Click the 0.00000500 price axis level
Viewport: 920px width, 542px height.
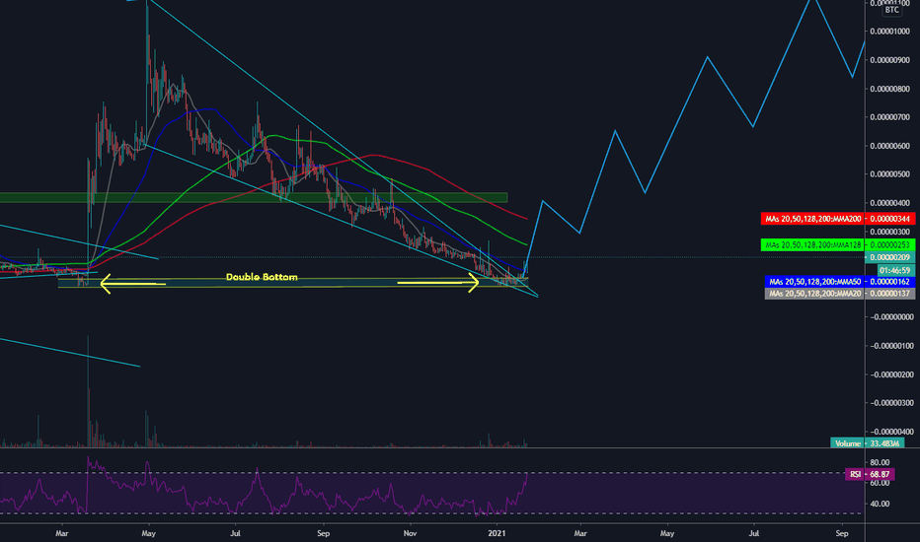(890, 174)
